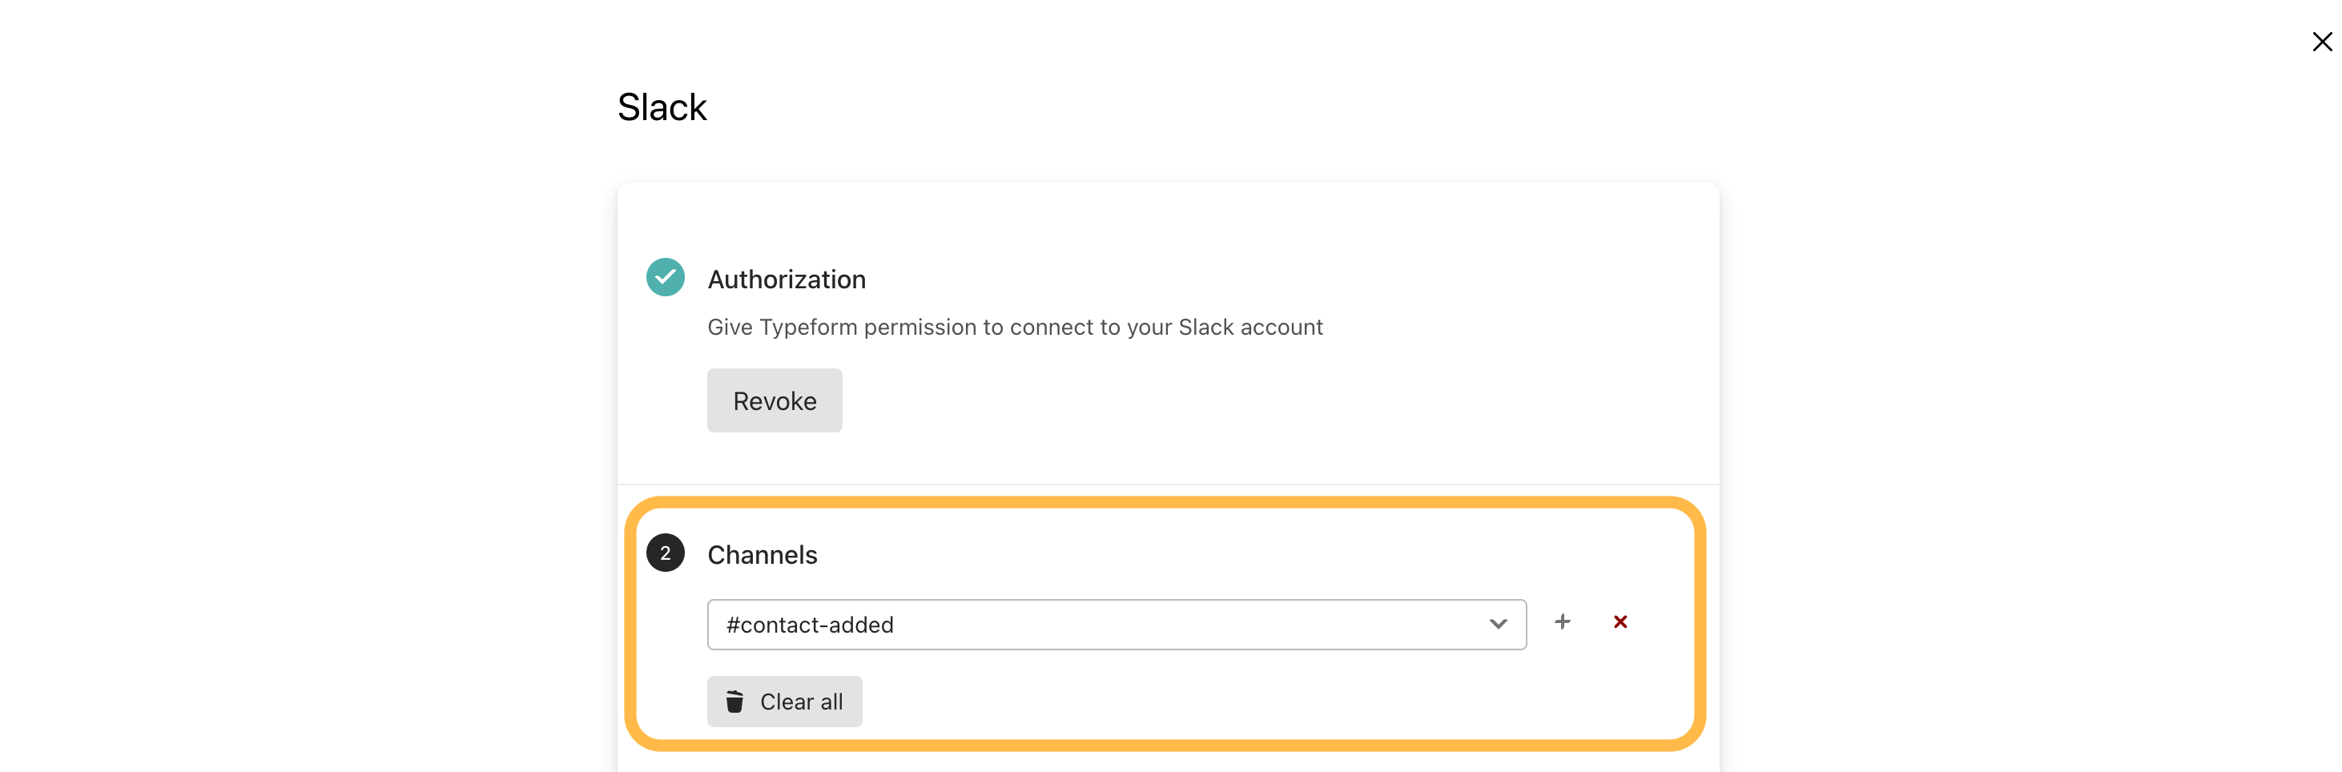Expand the channel list using the chevron arrow
Viewport: 2342px width, 772px height.
(x=1497, y=625)
